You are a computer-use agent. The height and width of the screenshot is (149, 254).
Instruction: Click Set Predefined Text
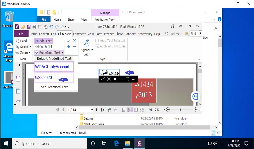point(54,87)
